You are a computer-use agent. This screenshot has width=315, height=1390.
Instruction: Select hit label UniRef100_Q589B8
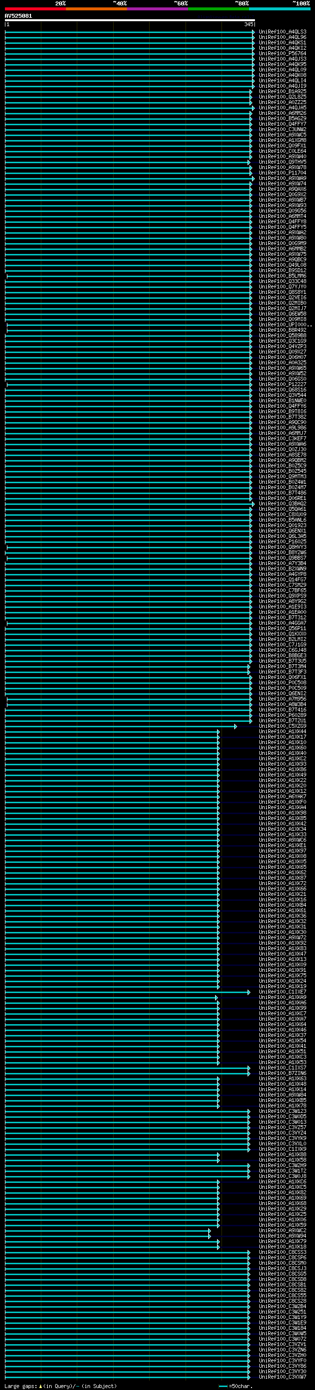[282, 336]
